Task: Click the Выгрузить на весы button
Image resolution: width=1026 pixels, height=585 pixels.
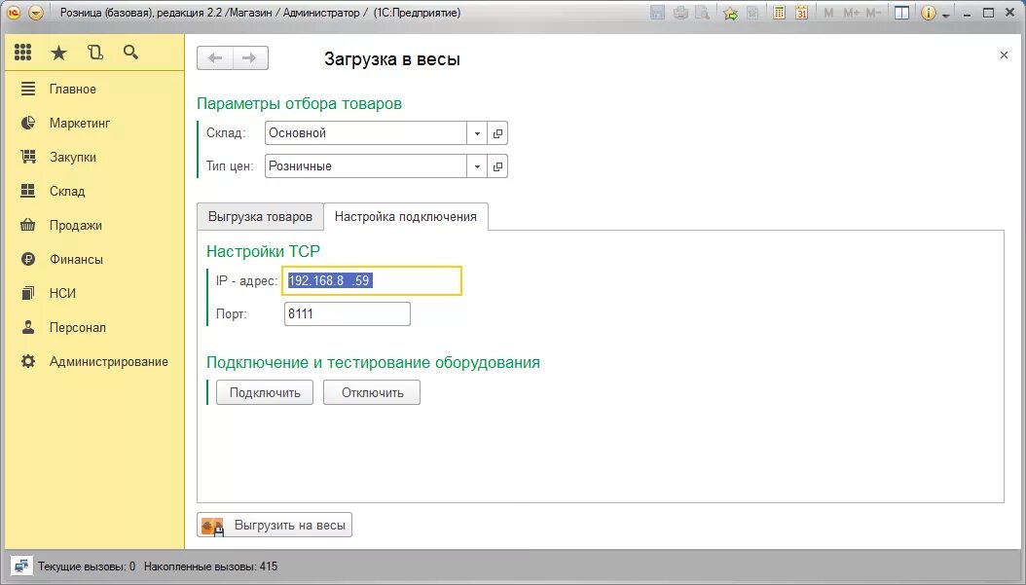Action: tap(275, 525)
